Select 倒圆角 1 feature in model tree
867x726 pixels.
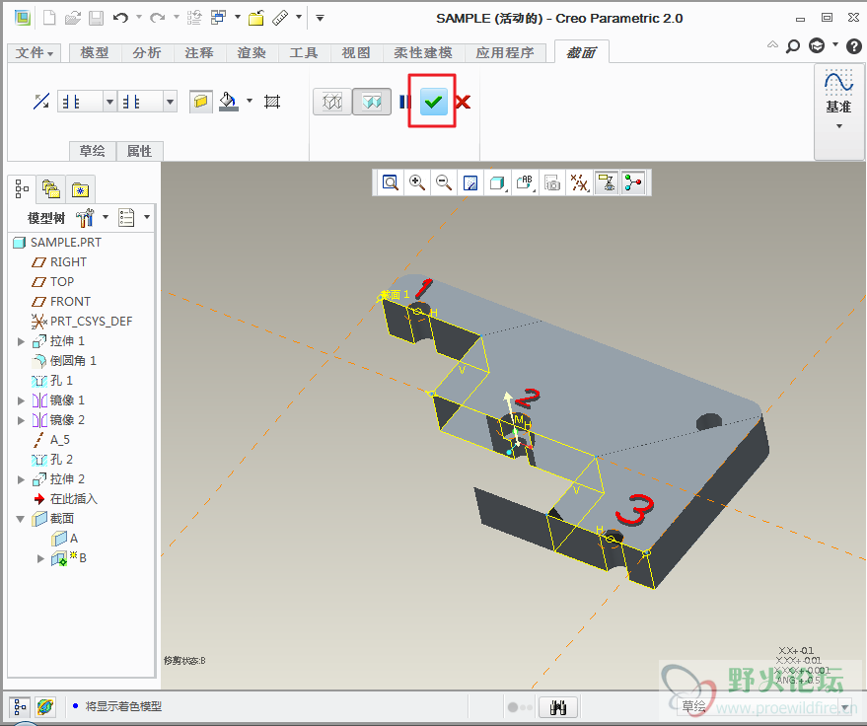64,361
